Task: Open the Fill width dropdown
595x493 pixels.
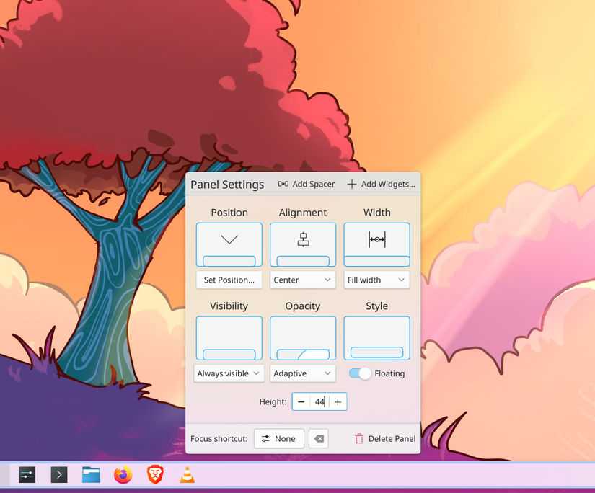Action: [376, 280]
